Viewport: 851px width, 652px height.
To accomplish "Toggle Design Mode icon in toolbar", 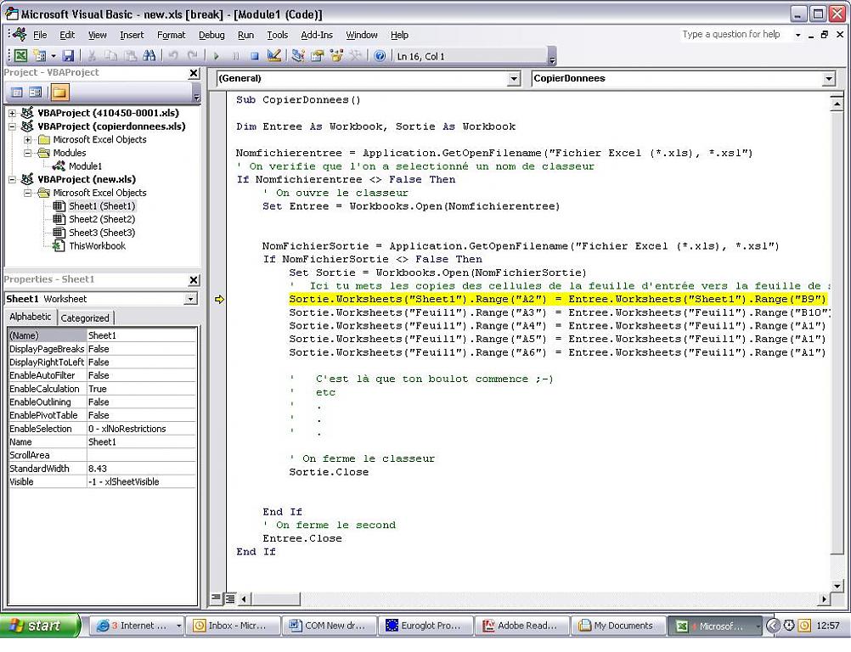I will click(273, 56).
